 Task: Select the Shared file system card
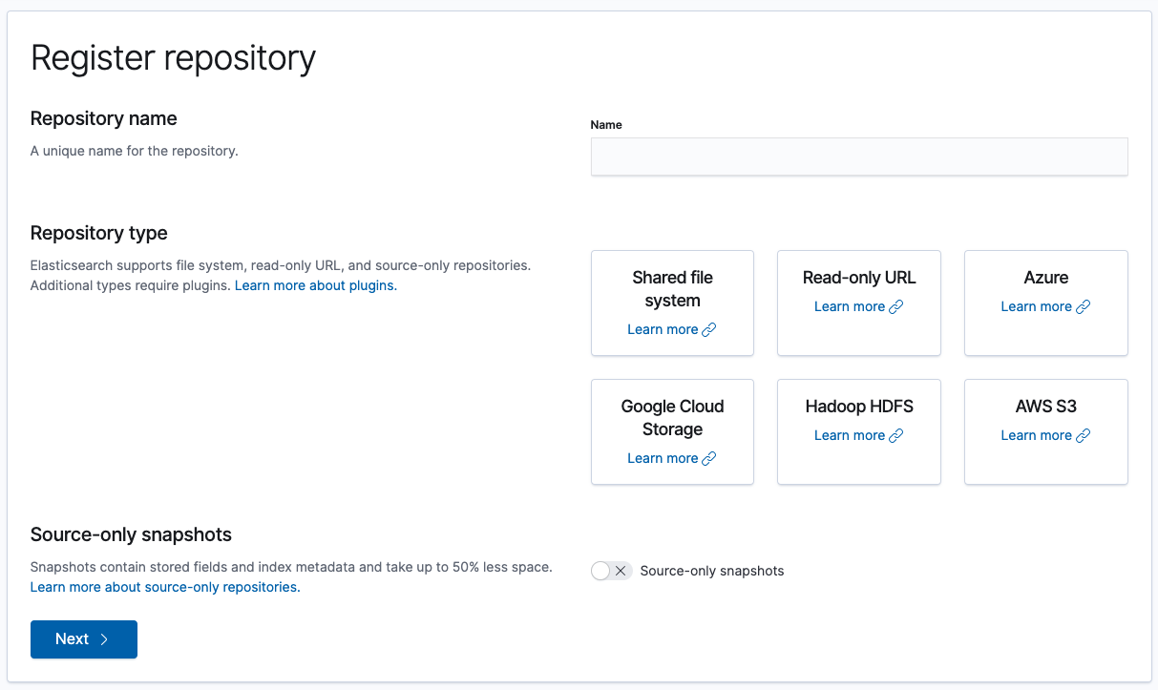tap(672, 288)
